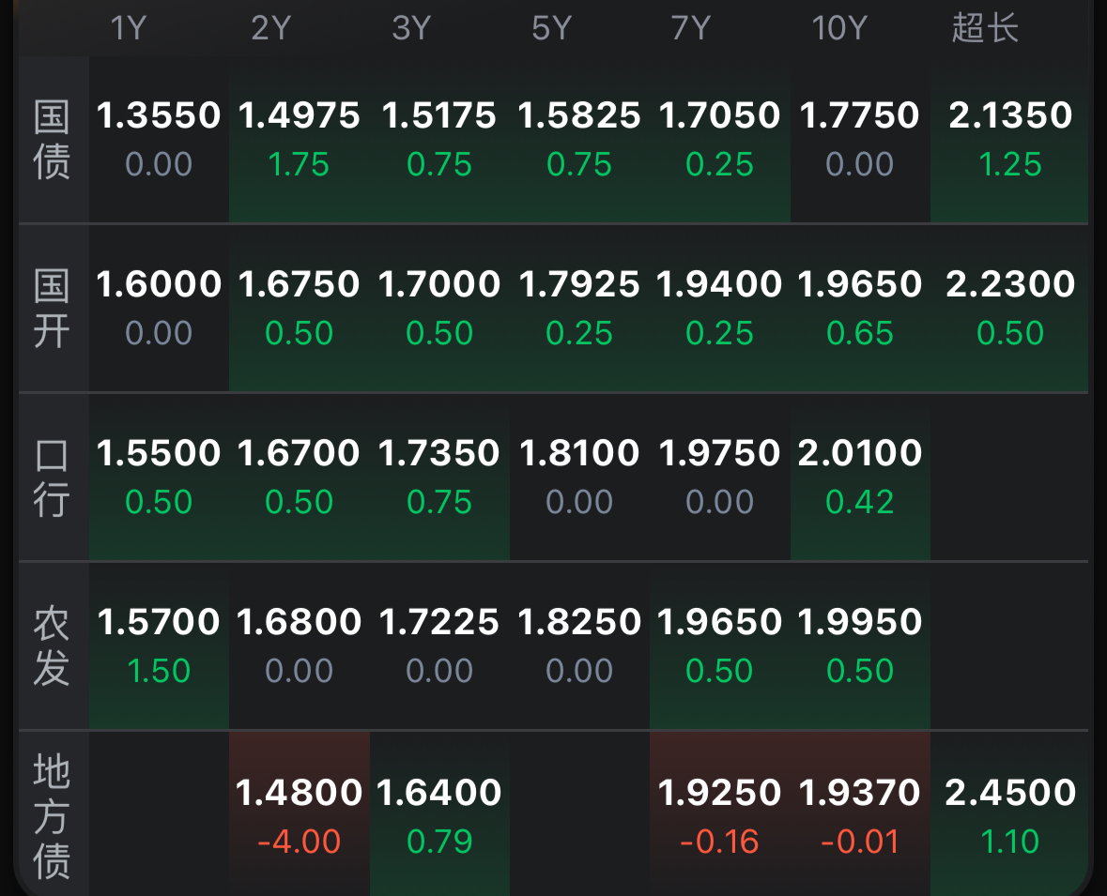Screen dimensions: 1107x896
Task: Select the 国债 row label
Action: [52, 141]
